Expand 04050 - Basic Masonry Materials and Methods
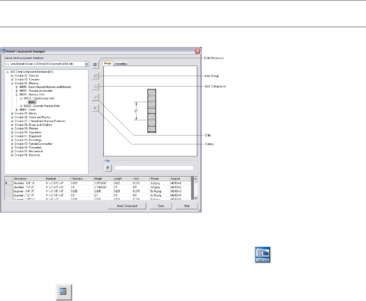The height and width of the screenshot is (301, 366). [17, 87]
